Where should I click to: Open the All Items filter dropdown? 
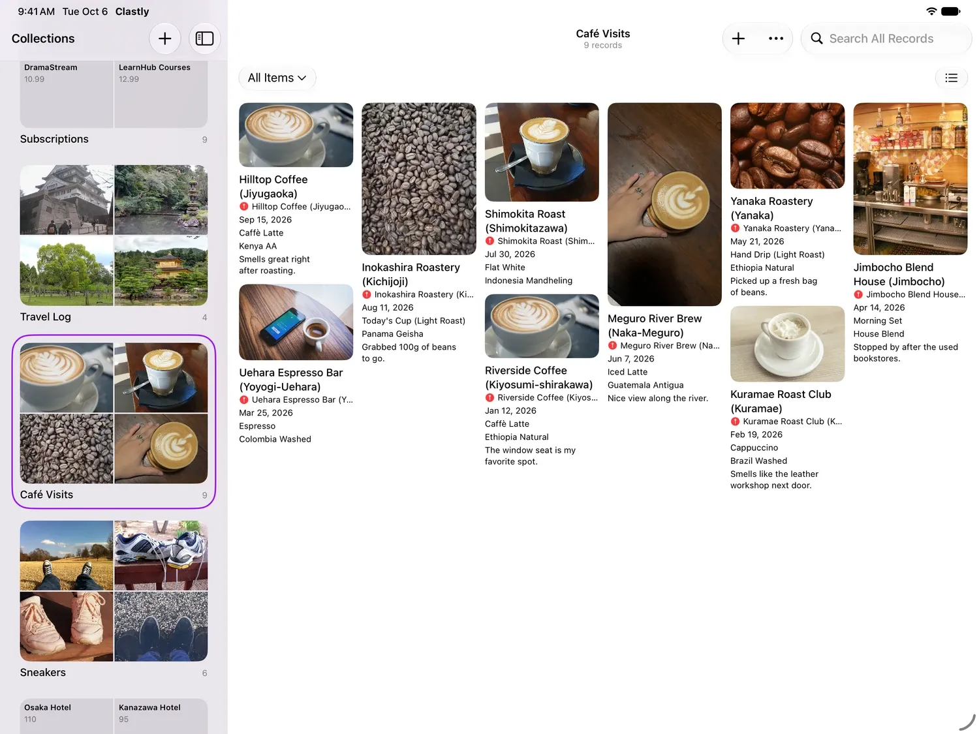[x=277, y=78]
